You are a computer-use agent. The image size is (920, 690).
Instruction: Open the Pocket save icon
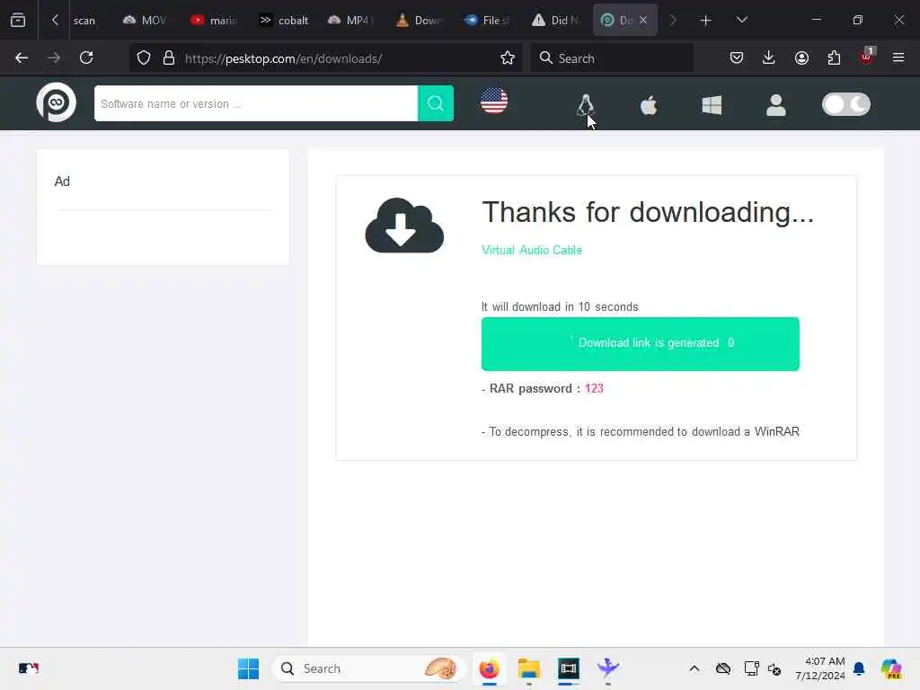point(737,58)
